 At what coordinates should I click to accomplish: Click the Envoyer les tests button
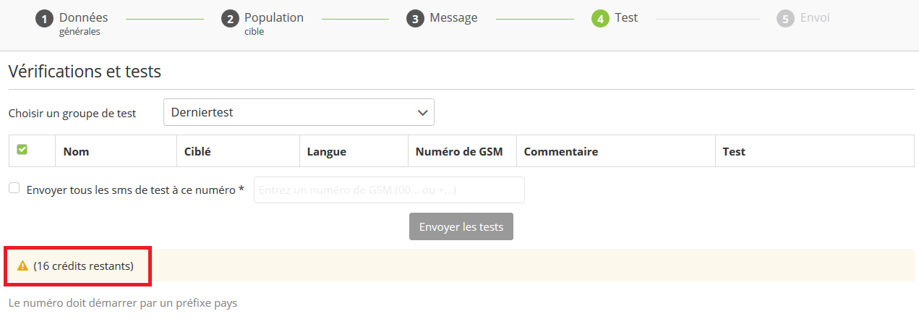[461, 226]
